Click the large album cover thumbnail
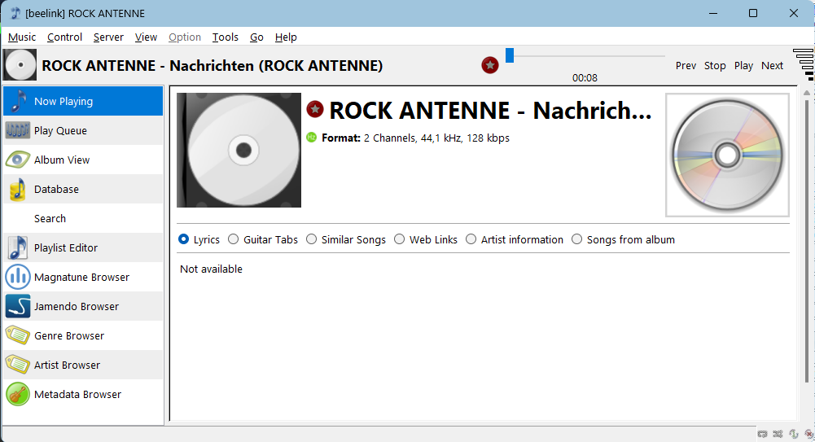Screen dimensions: 815x442 pyautogui.click(x=239, y=150)
